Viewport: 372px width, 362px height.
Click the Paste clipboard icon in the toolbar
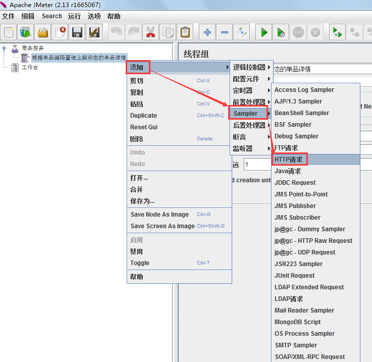pyautogui.click(x=185, y=32)
